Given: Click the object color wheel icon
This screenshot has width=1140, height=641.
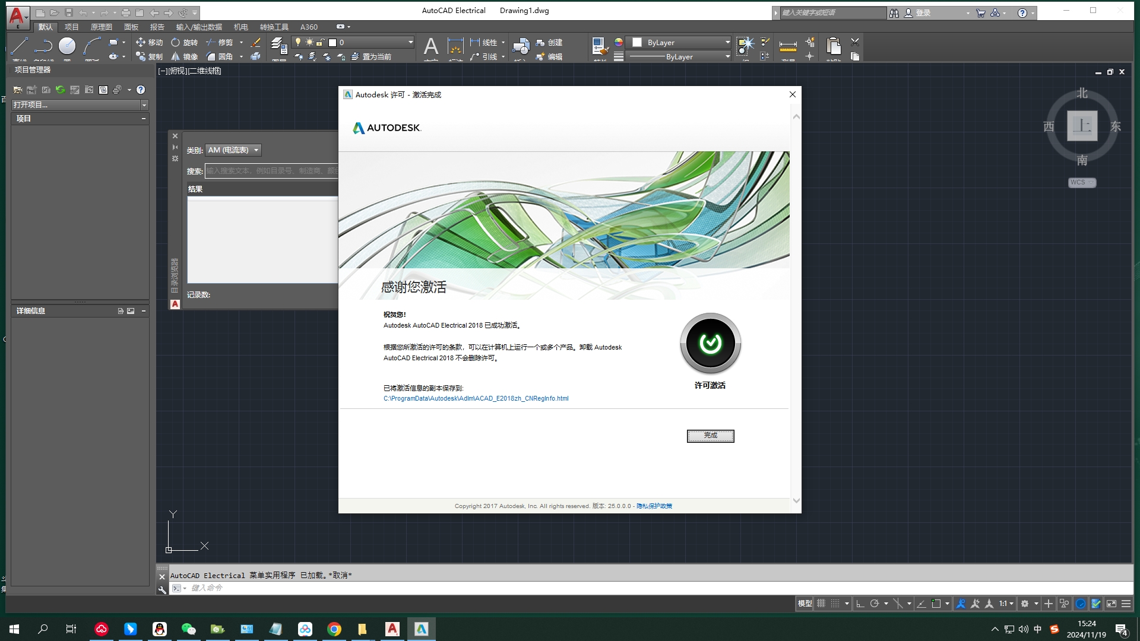Looking at the screenshot, I should pos(619,42).
